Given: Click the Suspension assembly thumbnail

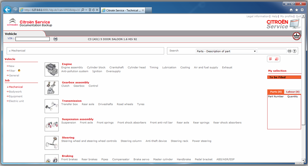Looking at the screenshot, I should click(x=52, y=124).
